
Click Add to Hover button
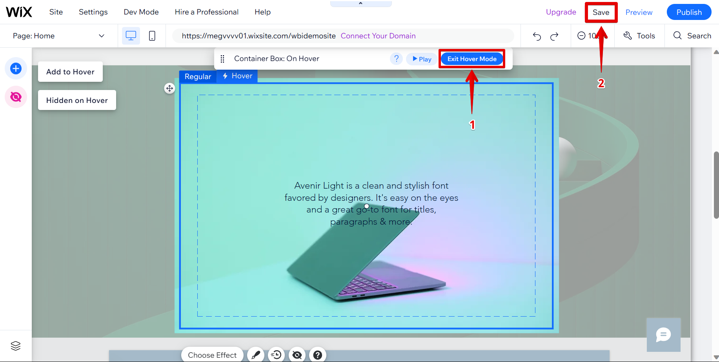(x=71, y=72)
